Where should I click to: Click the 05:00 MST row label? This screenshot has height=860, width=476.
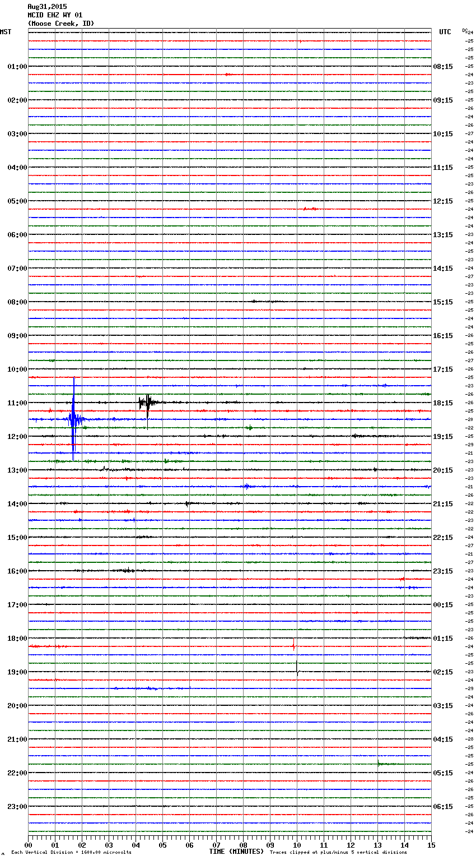tap(17, 201)
